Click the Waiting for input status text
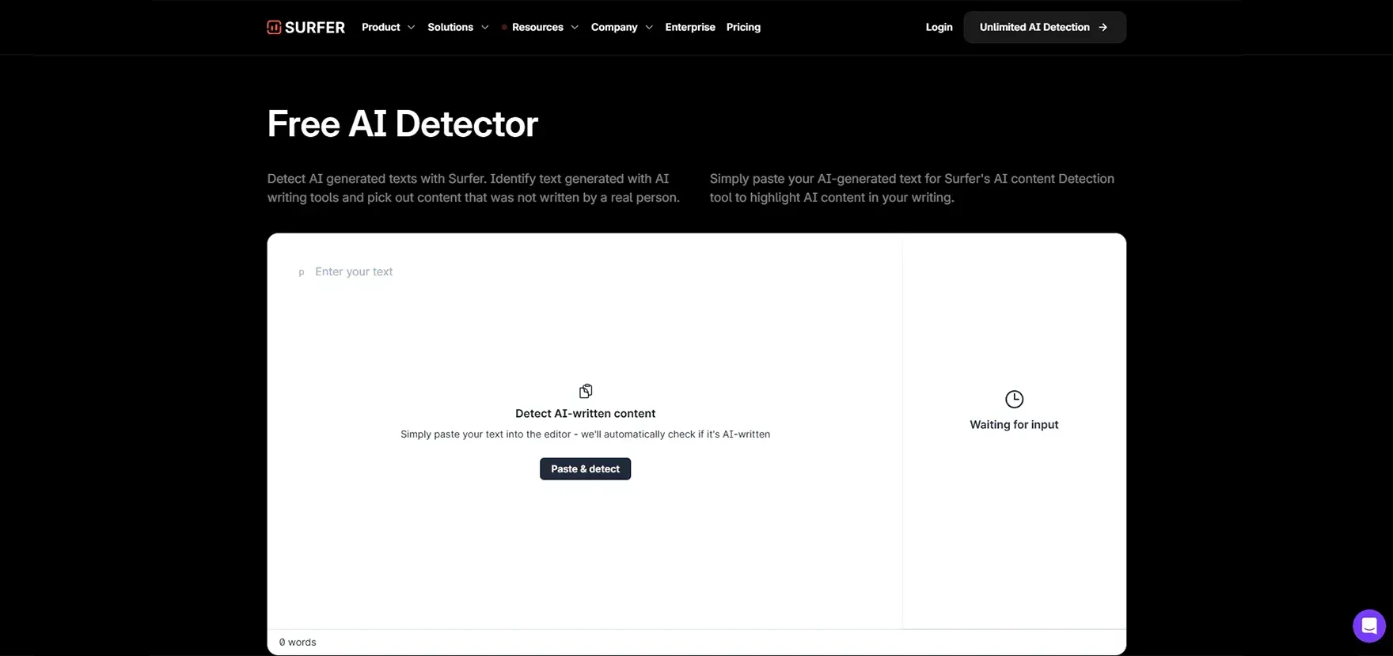This screenshot has width=1393, height=656. pyautogui.click(x=1014, y=424)
